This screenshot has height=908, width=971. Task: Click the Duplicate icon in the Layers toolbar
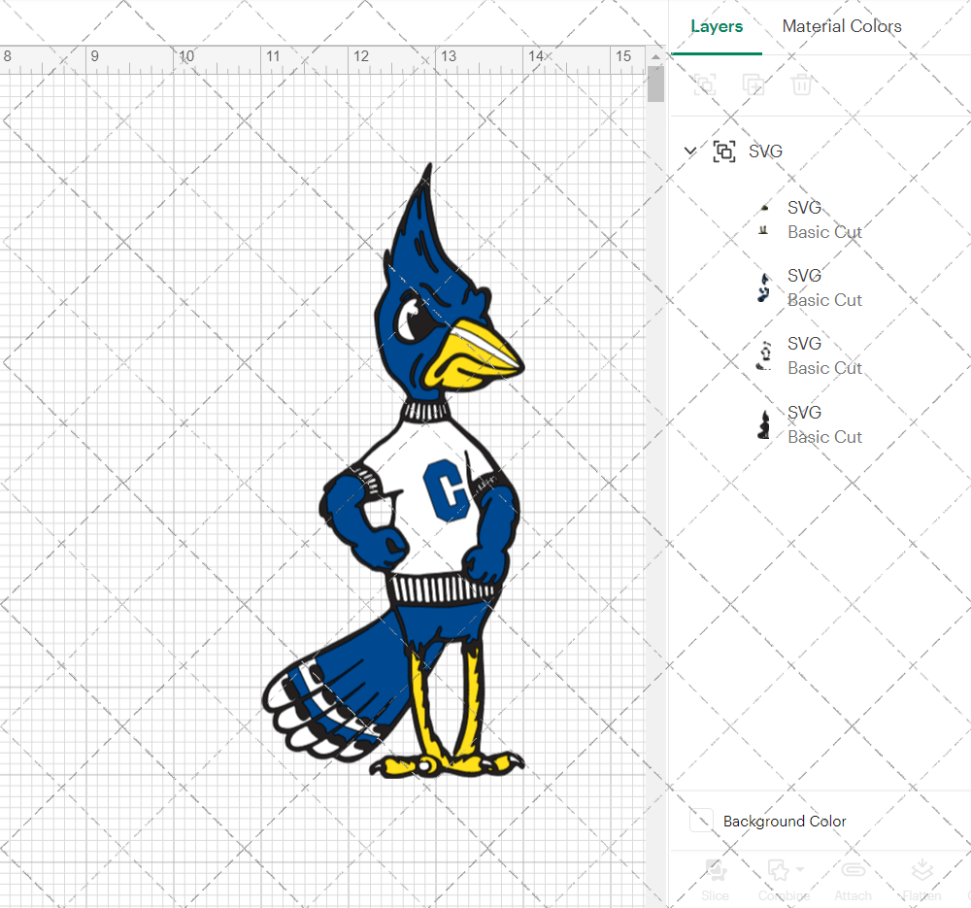(753, 84)
